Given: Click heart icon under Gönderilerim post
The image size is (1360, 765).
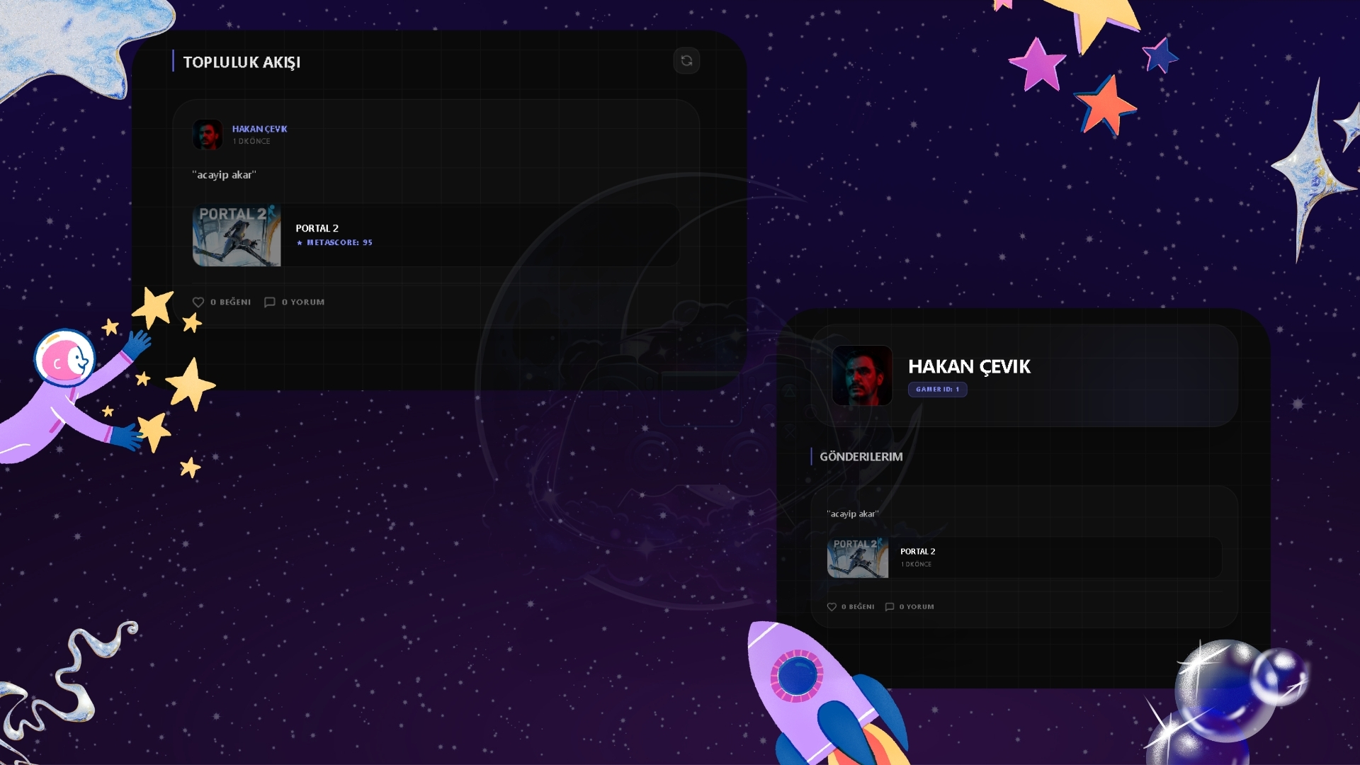Looking at the screenshot, I should [832, 607].
